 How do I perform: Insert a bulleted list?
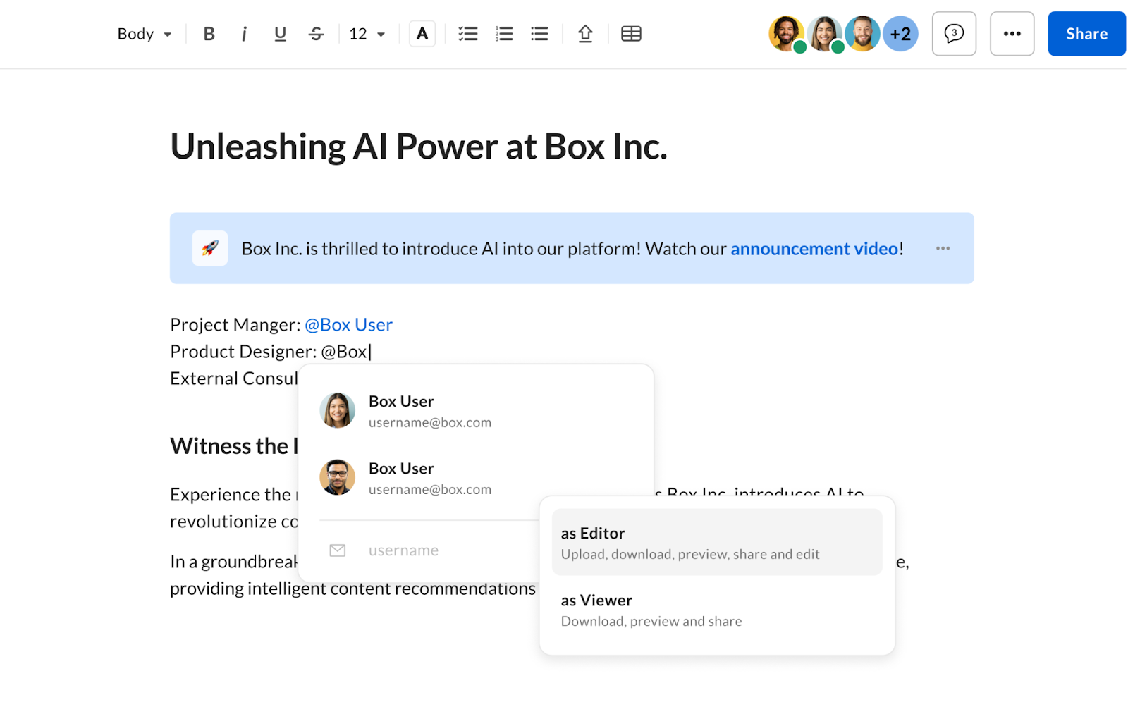click(539, 34)
